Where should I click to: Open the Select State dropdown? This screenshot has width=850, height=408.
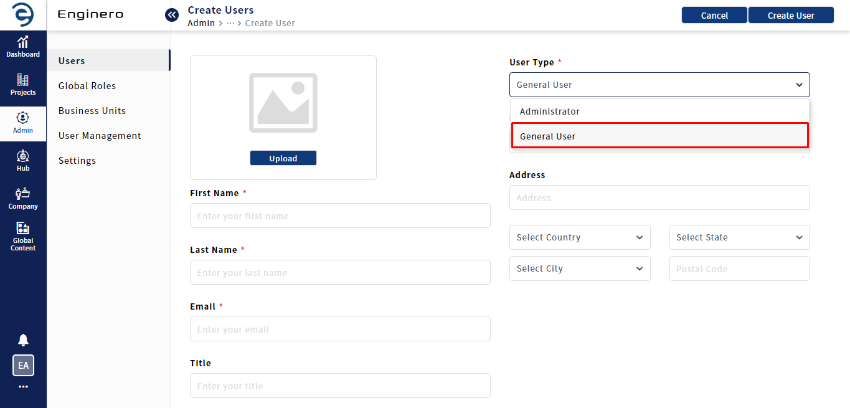click(x=740, y=237)
